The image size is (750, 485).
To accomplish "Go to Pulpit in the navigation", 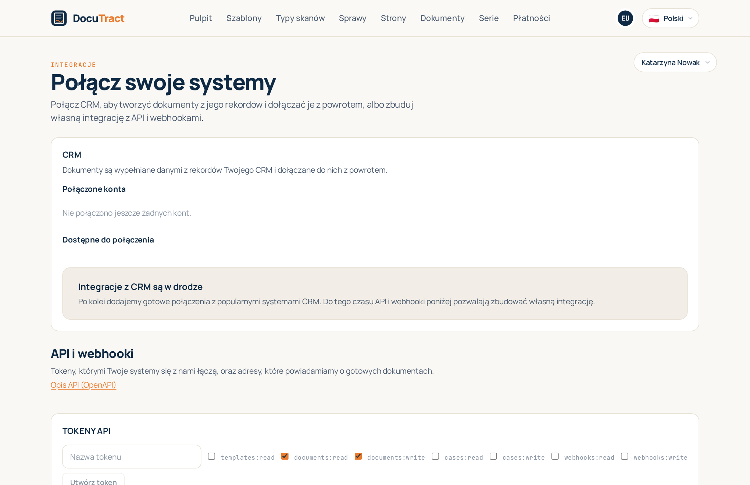I will (201, 18).
